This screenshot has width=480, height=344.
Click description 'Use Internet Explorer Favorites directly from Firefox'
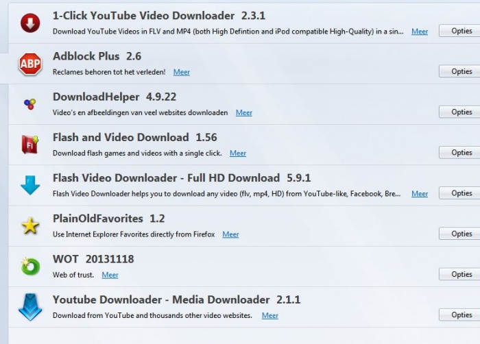tap(134, 234)
